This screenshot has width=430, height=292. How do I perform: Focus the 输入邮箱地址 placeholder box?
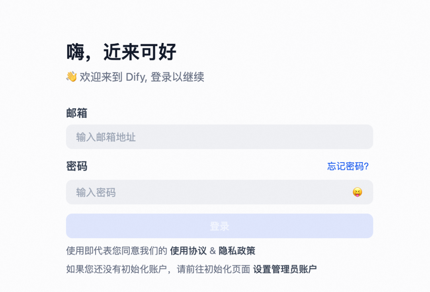point(219,137)
